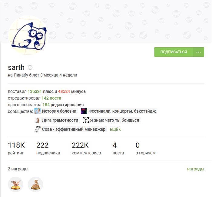This screenshot has width=212, height=197.
Task: Click the 184 редактирования link
Action: (63, 105)
